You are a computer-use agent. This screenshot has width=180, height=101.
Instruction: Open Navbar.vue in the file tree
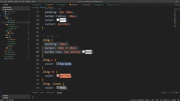13,29
